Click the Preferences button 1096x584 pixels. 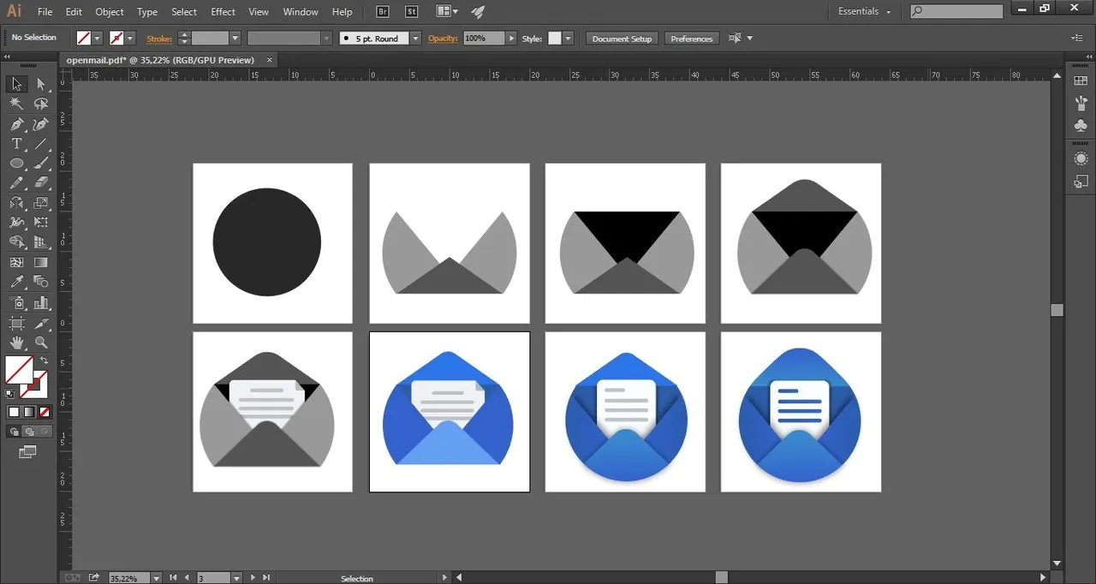692,39
